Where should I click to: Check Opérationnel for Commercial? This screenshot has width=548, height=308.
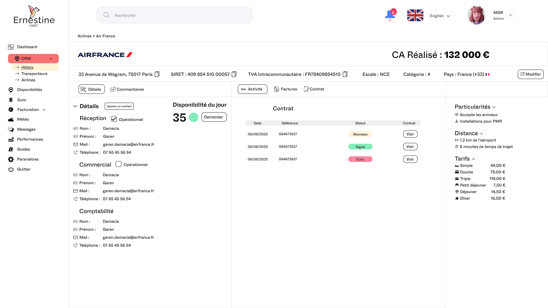coord(118,164)
